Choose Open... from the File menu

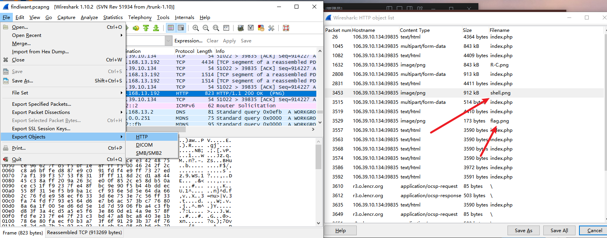pyautogui.click(x=63, y=27)
